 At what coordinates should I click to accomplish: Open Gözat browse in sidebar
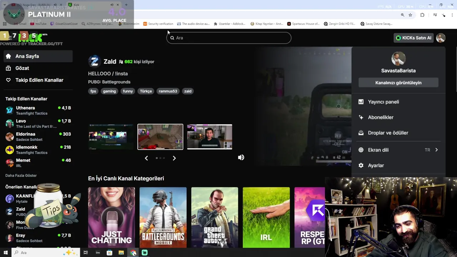[x=22, y=68]
